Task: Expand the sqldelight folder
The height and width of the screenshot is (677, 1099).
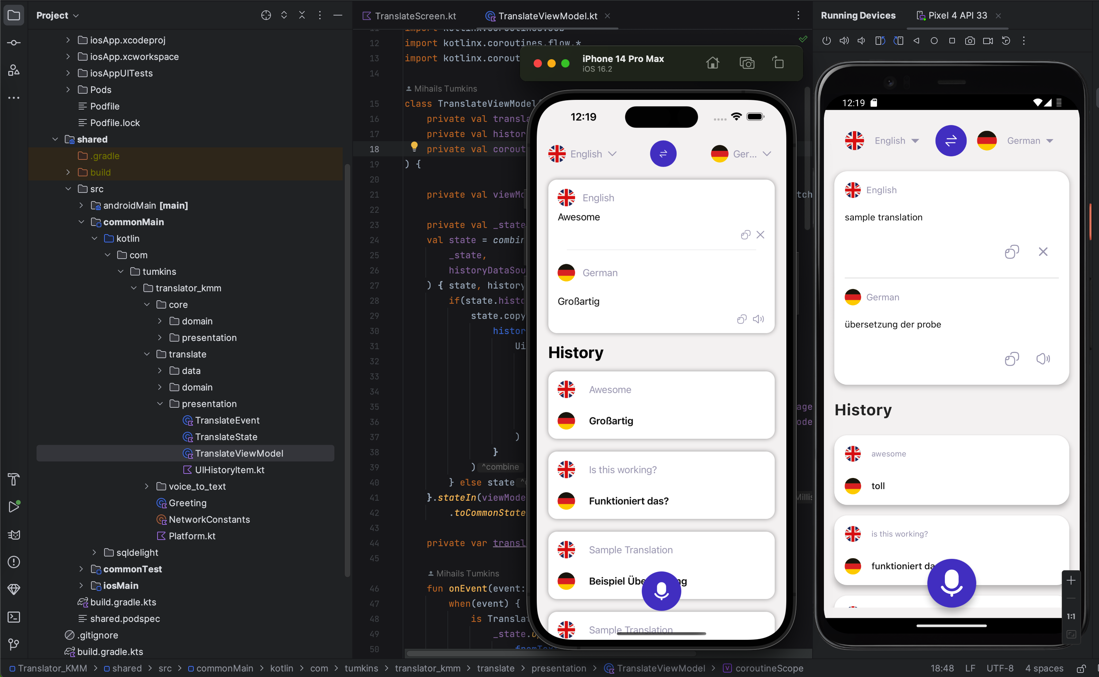Action: pos(94,553)
